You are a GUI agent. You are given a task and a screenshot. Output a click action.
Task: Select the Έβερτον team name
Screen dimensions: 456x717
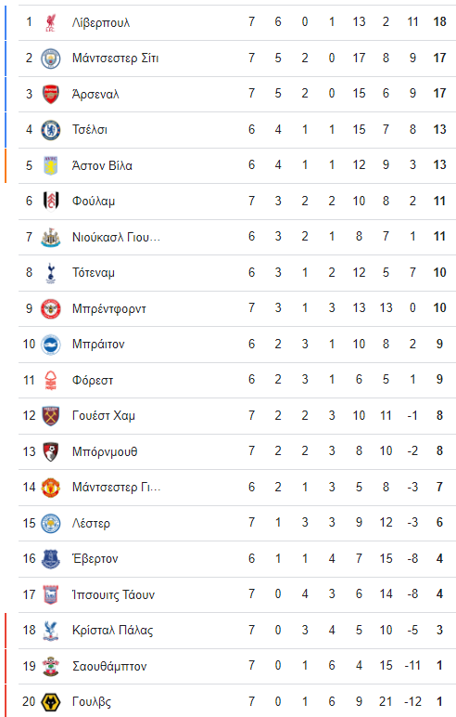[95, 559]
